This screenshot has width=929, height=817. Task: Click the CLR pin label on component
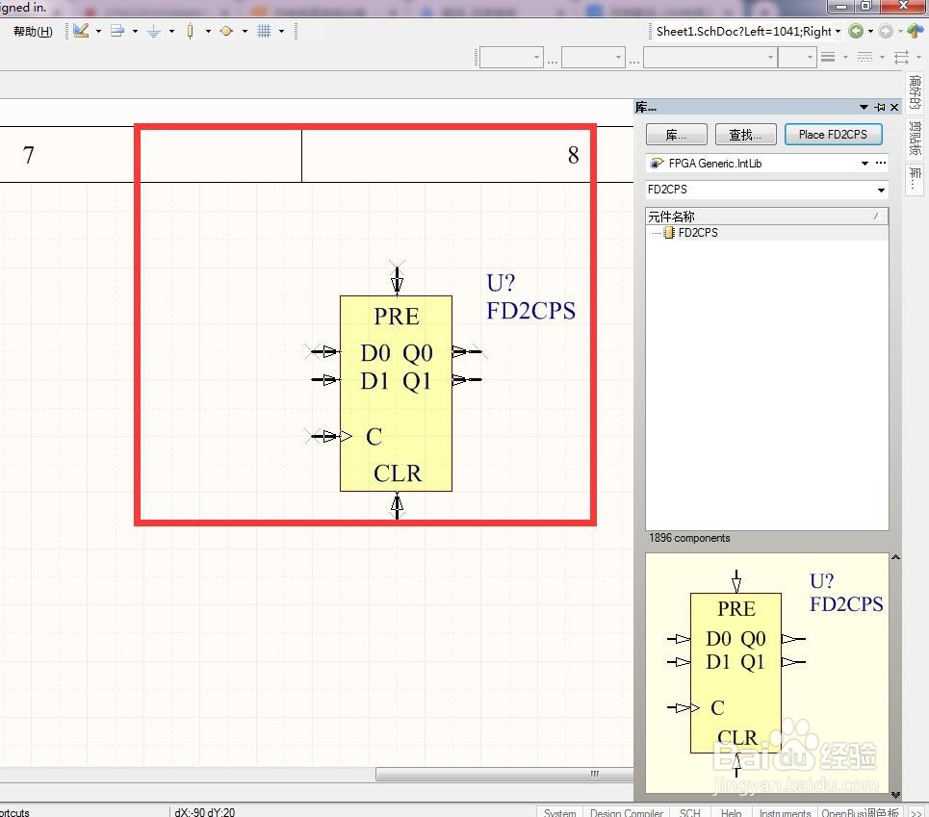click(x=398, y=473)
